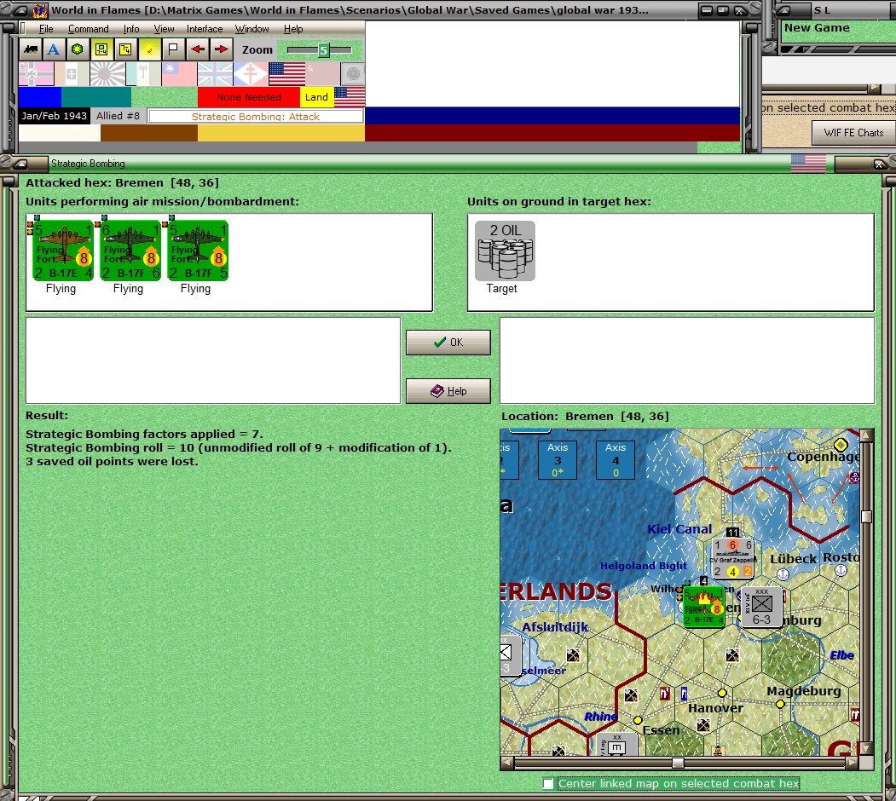Click the brown color bar segment
The image size is (896, 801).
tap(149, 133)
